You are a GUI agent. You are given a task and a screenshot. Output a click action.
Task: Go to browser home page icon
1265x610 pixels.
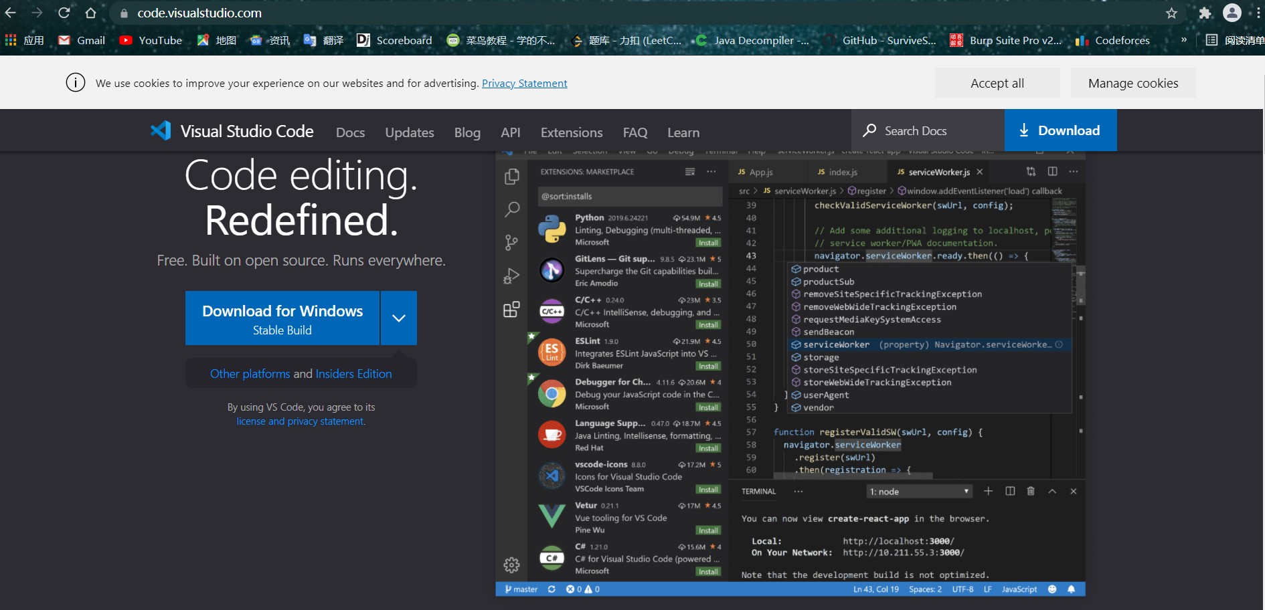(x=91, y=13)
